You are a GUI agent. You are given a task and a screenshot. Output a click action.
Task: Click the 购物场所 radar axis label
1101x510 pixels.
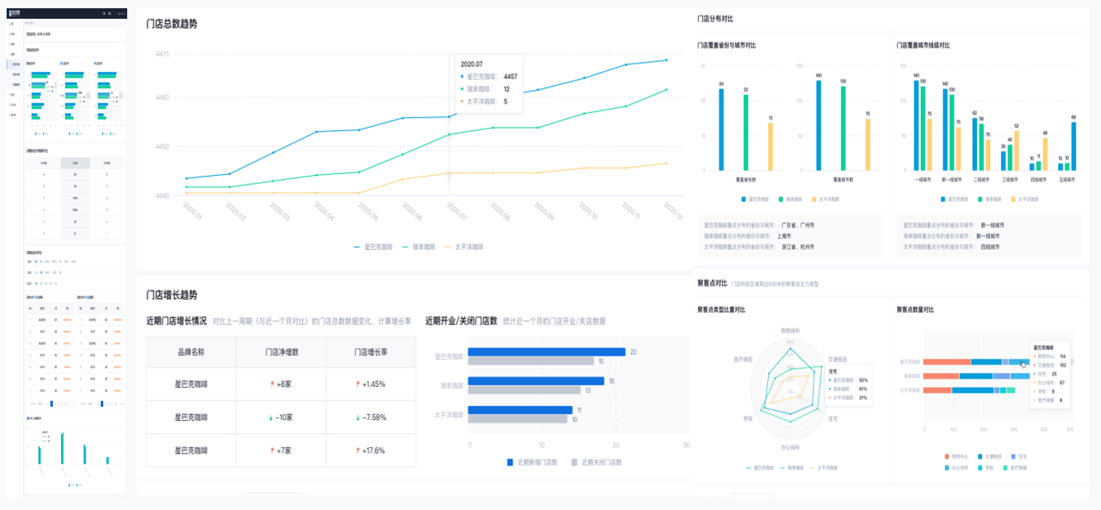(792, 330)
